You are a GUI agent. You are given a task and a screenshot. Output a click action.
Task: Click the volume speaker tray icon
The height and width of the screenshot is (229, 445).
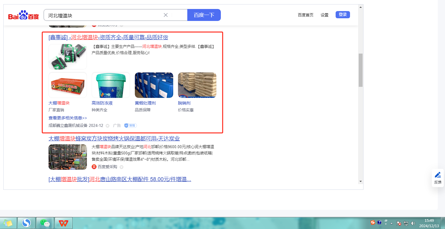point(413,223)
